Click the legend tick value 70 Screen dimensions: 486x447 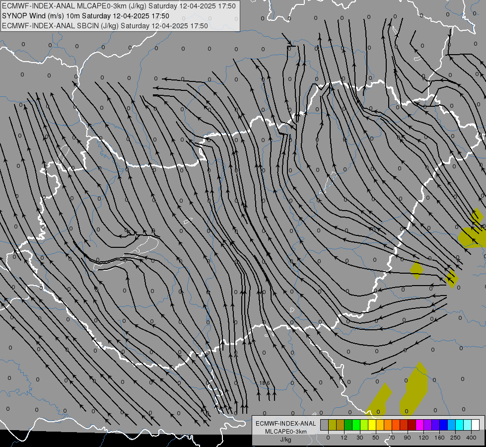(392, 438)
